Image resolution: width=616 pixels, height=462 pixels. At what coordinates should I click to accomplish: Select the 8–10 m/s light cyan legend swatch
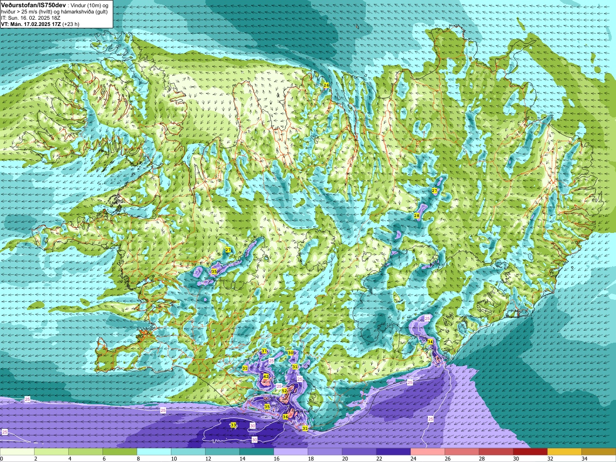coord(154,452)
